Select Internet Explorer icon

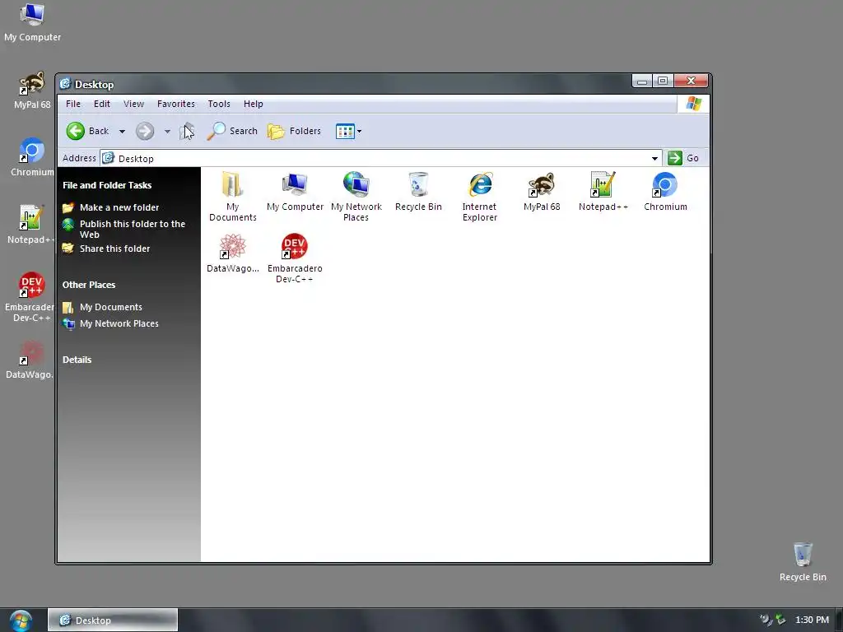pyautogui.click(x=480, y=184)
